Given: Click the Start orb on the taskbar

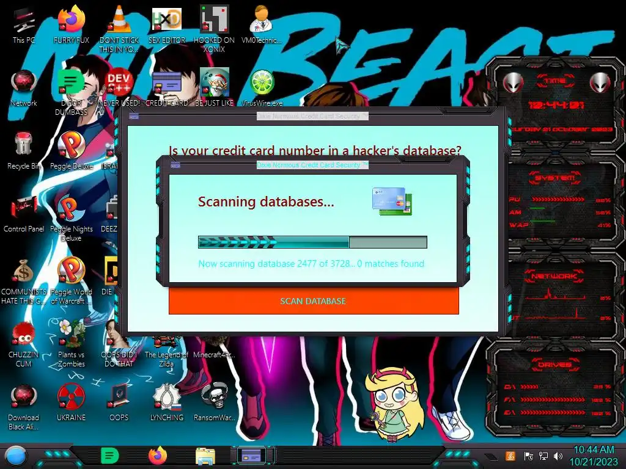Looking at the screenshot, I should 16,456.
